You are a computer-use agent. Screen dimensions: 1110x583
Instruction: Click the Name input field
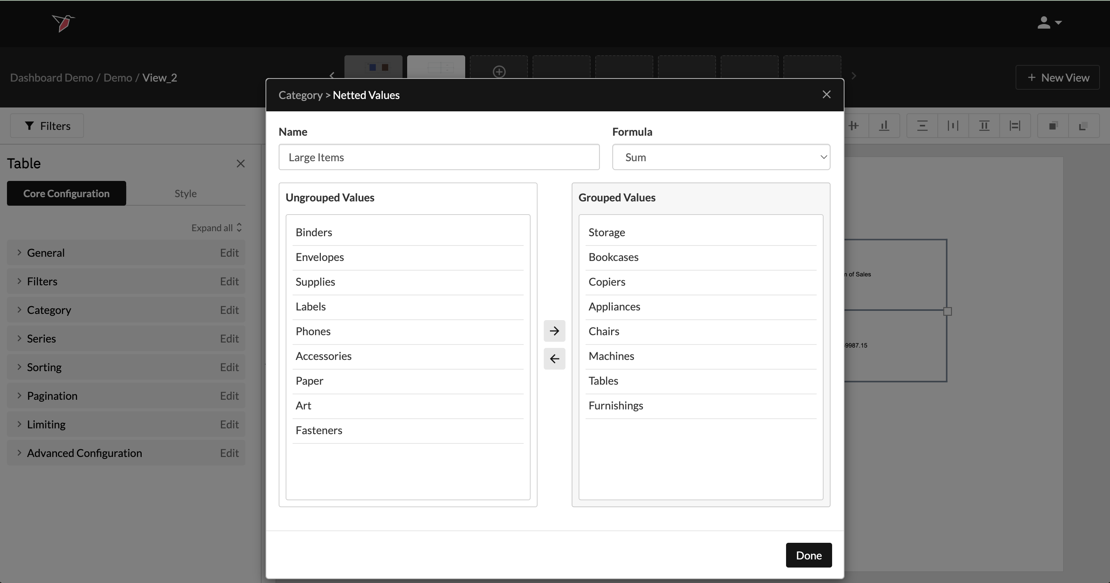point(439,157)
